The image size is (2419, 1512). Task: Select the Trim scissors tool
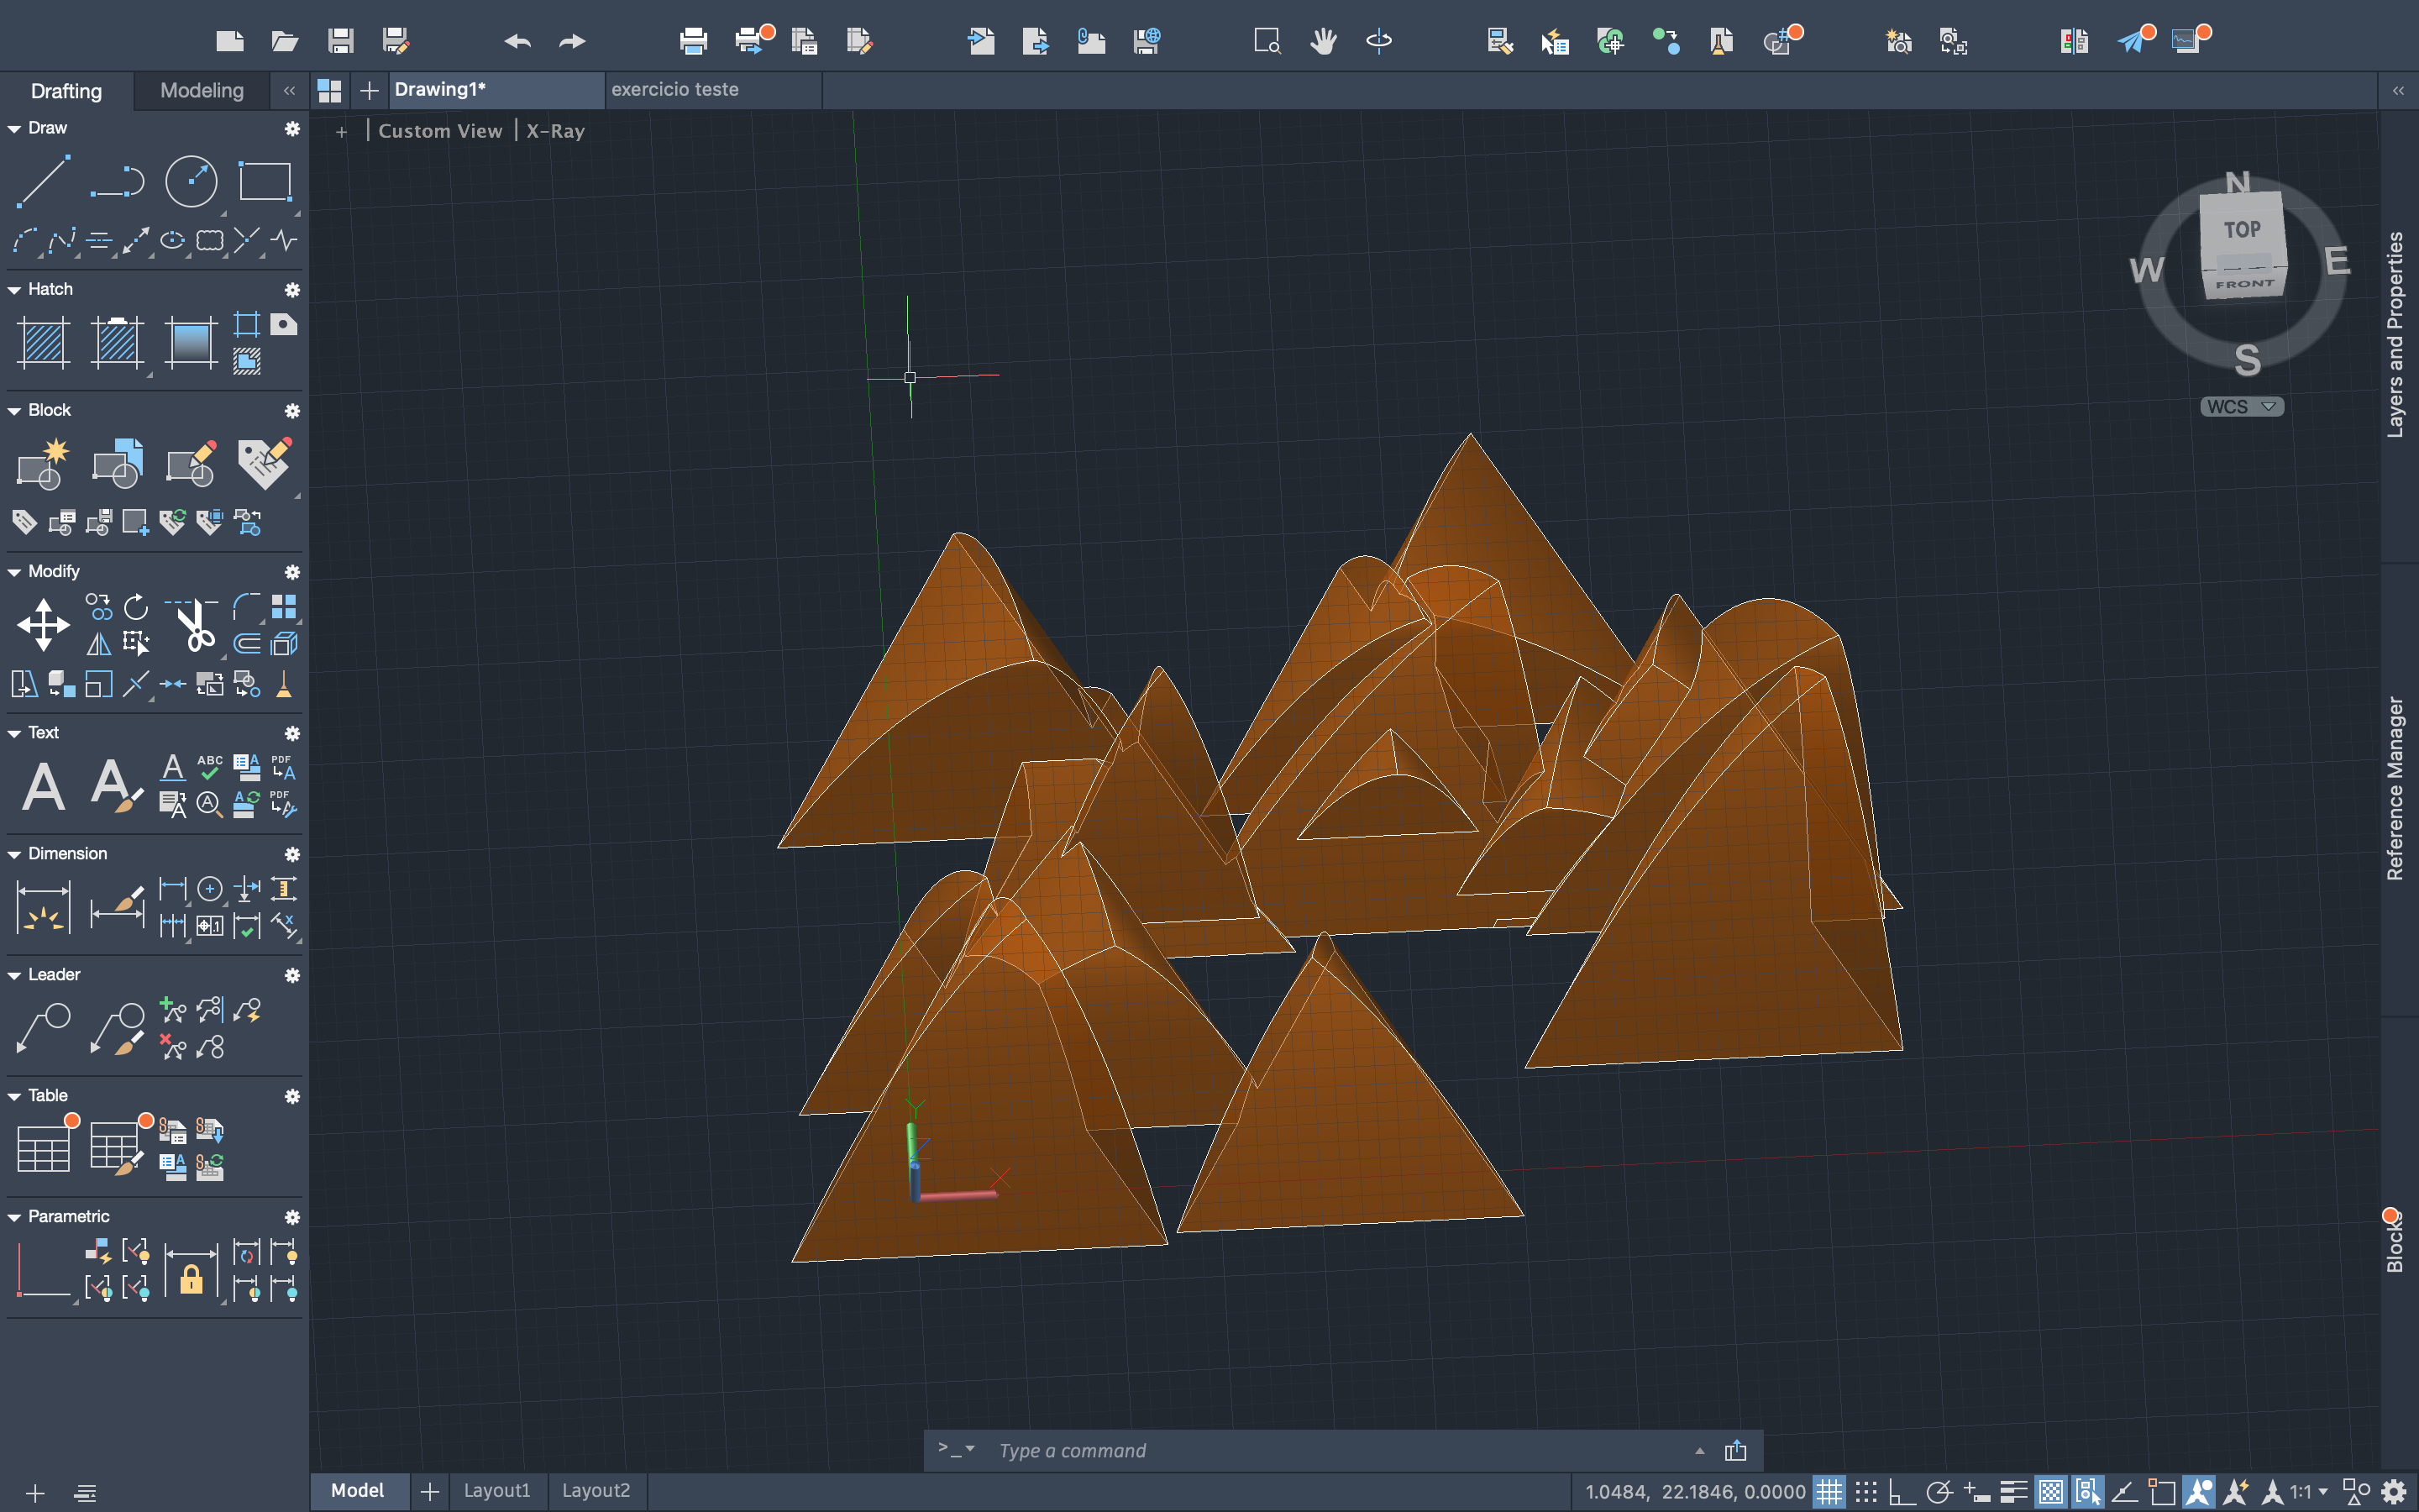point(194,626)
